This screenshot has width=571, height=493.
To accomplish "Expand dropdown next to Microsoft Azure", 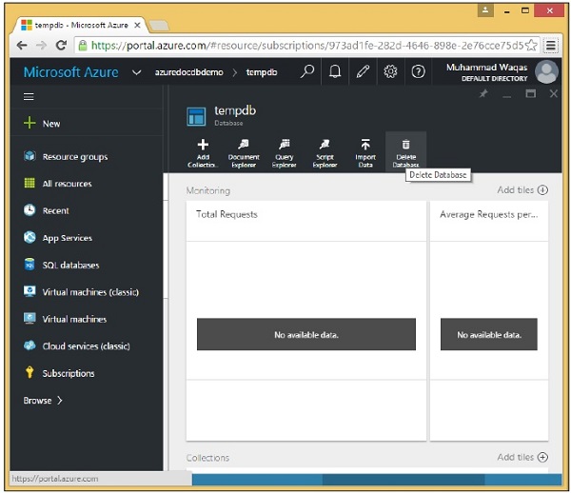I will [x=136, y=72].
